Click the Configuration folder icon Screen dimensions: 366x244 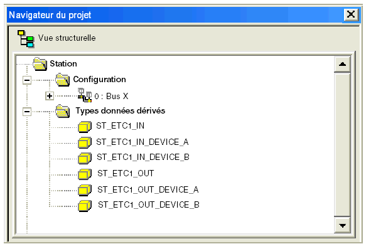(63, 80)
